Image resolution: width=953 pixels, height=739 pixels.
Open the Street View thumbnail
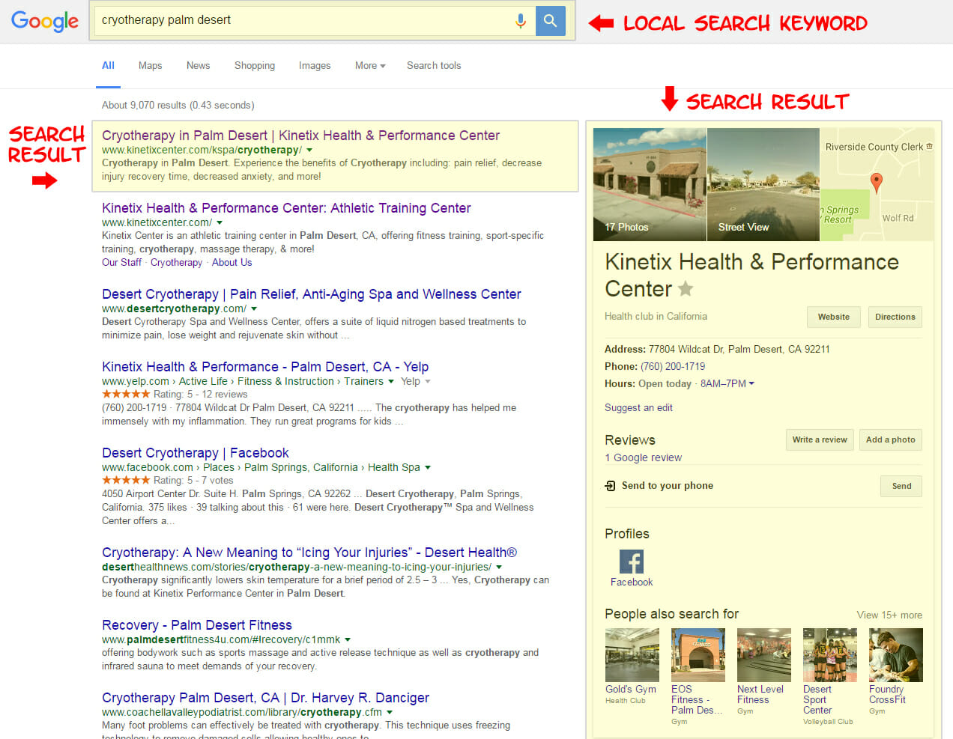coord(763,184)
